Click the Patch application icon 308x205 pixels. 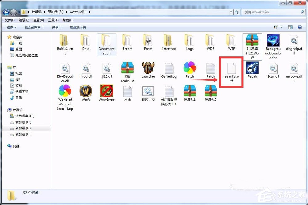[x=190, y=68]
